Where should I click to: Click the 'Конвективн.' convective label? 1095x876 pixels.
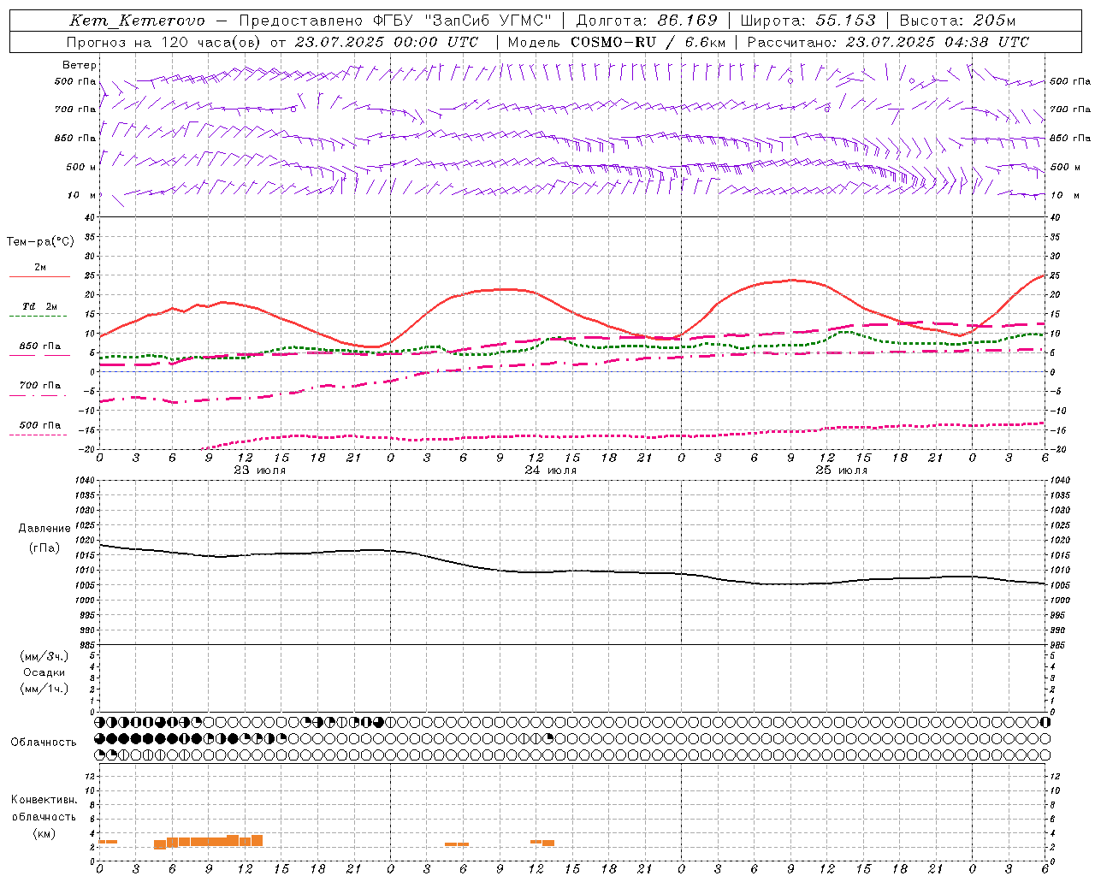[x=44, y=800]
